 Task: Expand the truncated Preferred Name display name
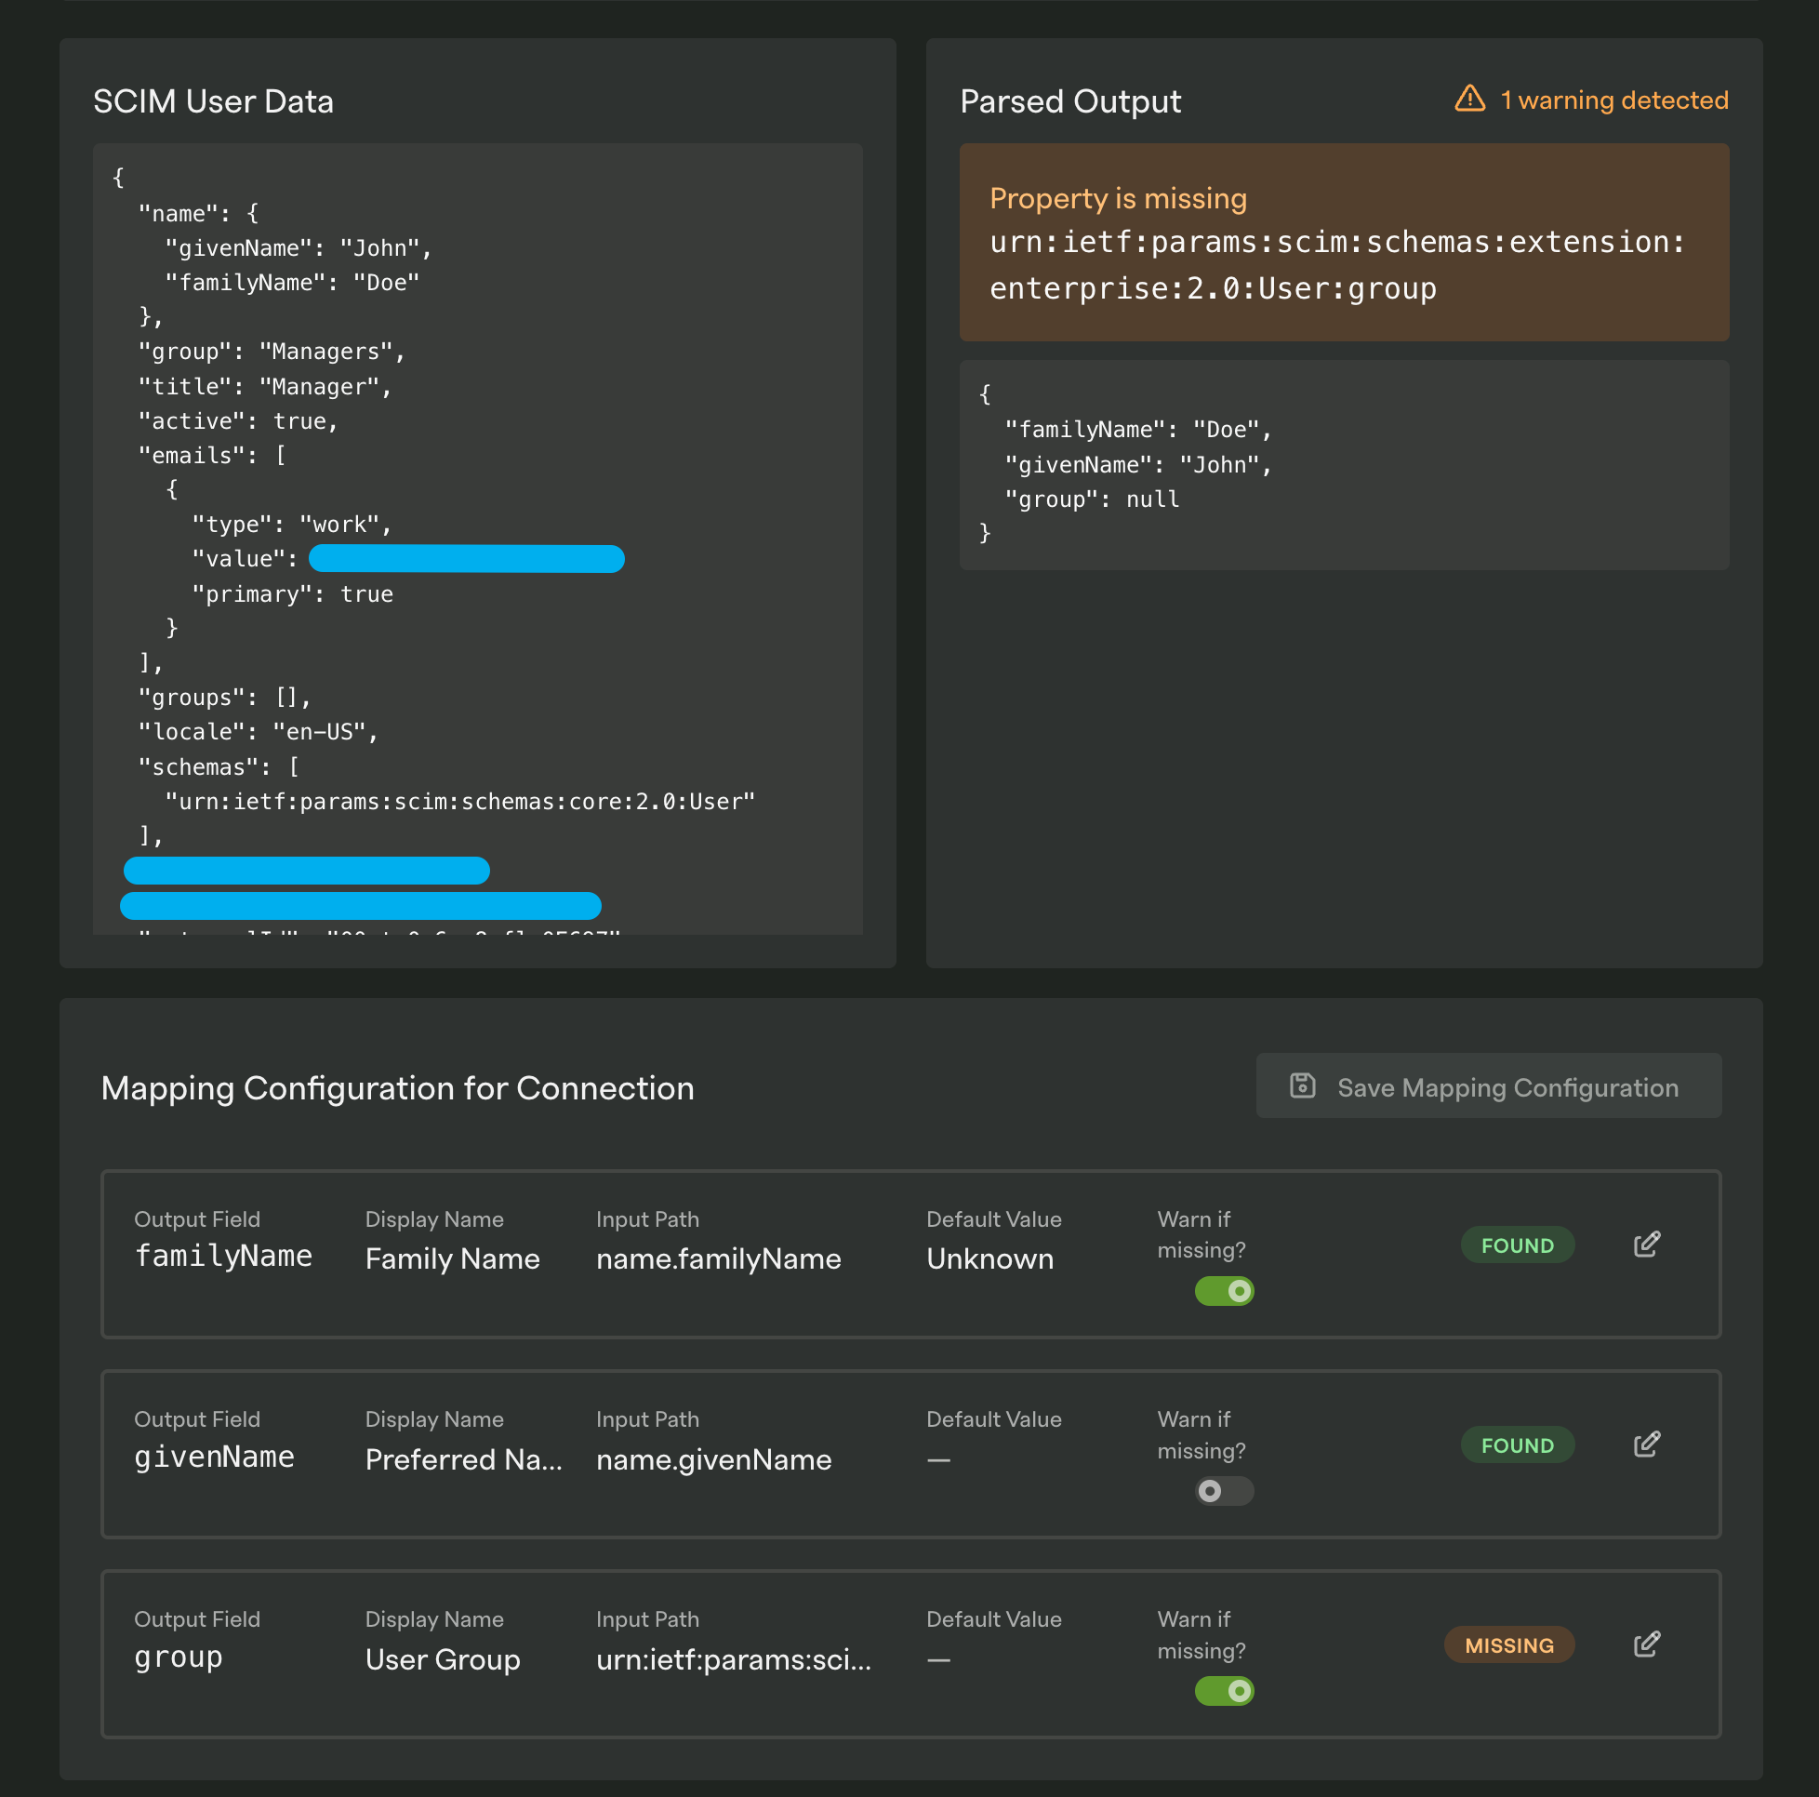463,1459
